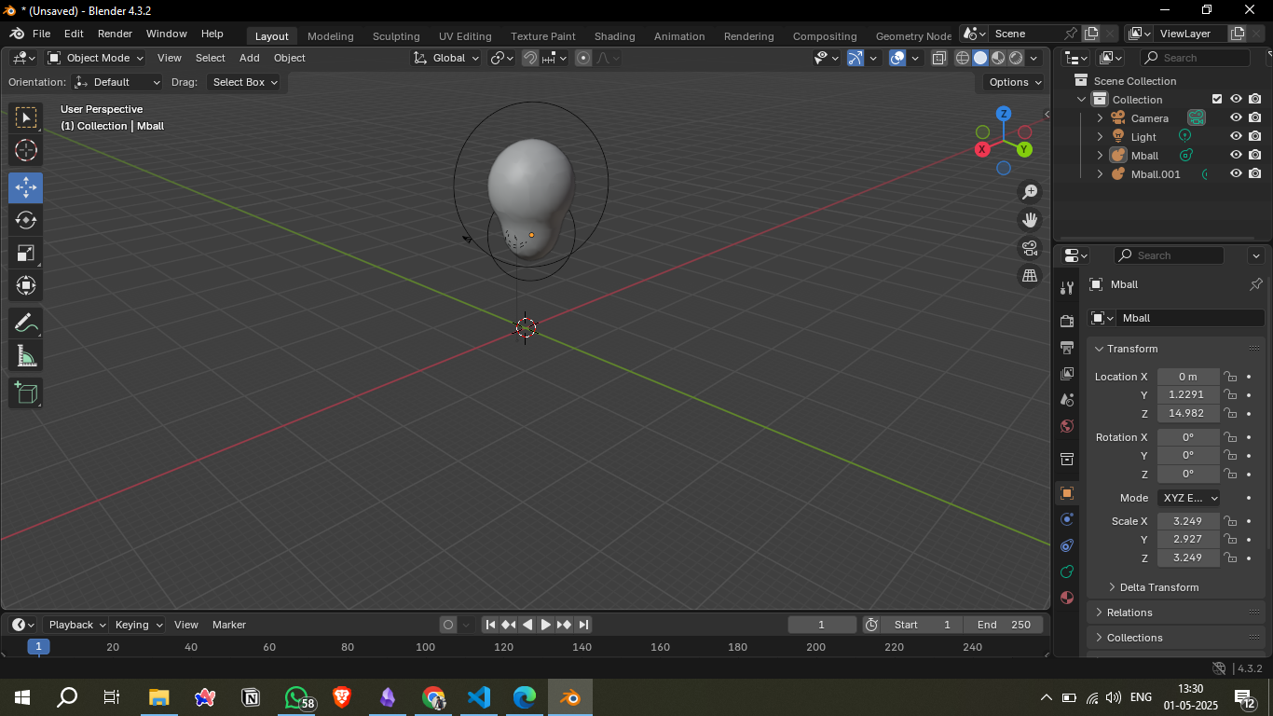The height and width of the screenshot is (716, 1273).
Task: Click the blue Z axis on the navigation gizmo
Action: click(x=1004, y=114)
